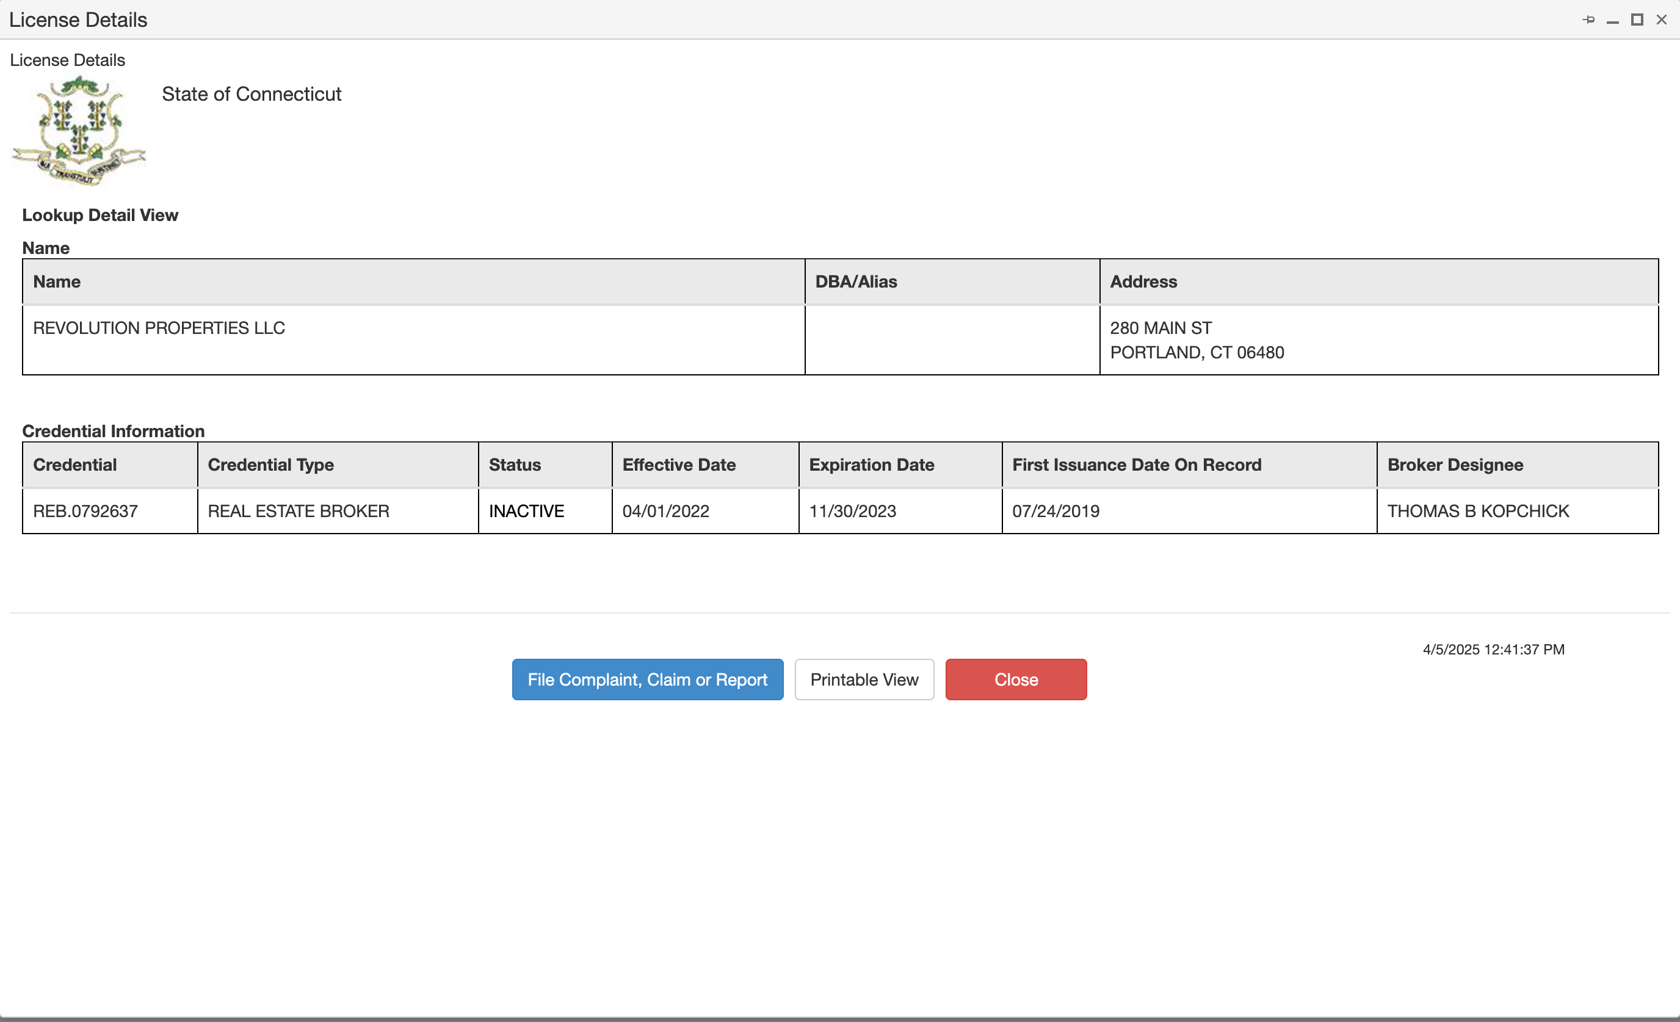This screenshot has width=1680, height=1022.
Task: Click the Expiration Date column header
Action: (871, 465)
